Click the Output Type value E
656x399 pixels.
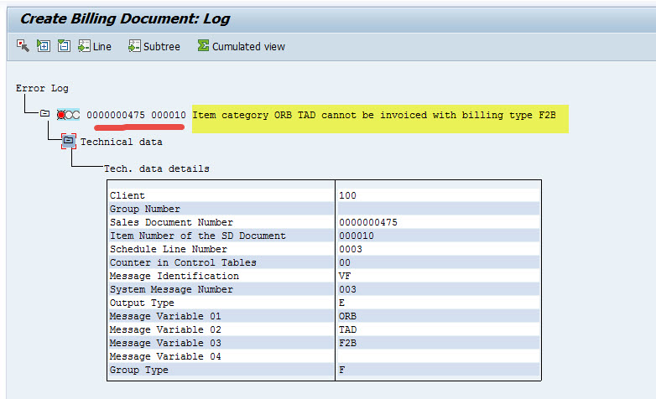point(341,303)
